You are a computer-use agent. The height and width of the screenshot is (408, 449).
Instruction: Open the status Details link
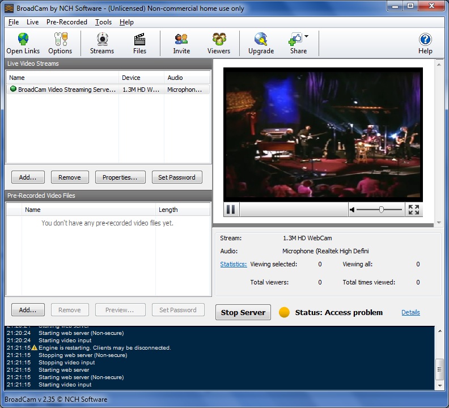410,312
